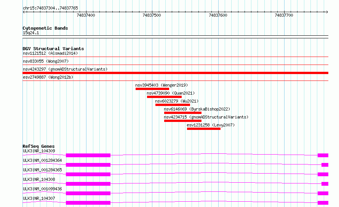Screen dimensions: 339x207
Task: Click the right arrow of the coordinate ruler
Action: (327, 12)
